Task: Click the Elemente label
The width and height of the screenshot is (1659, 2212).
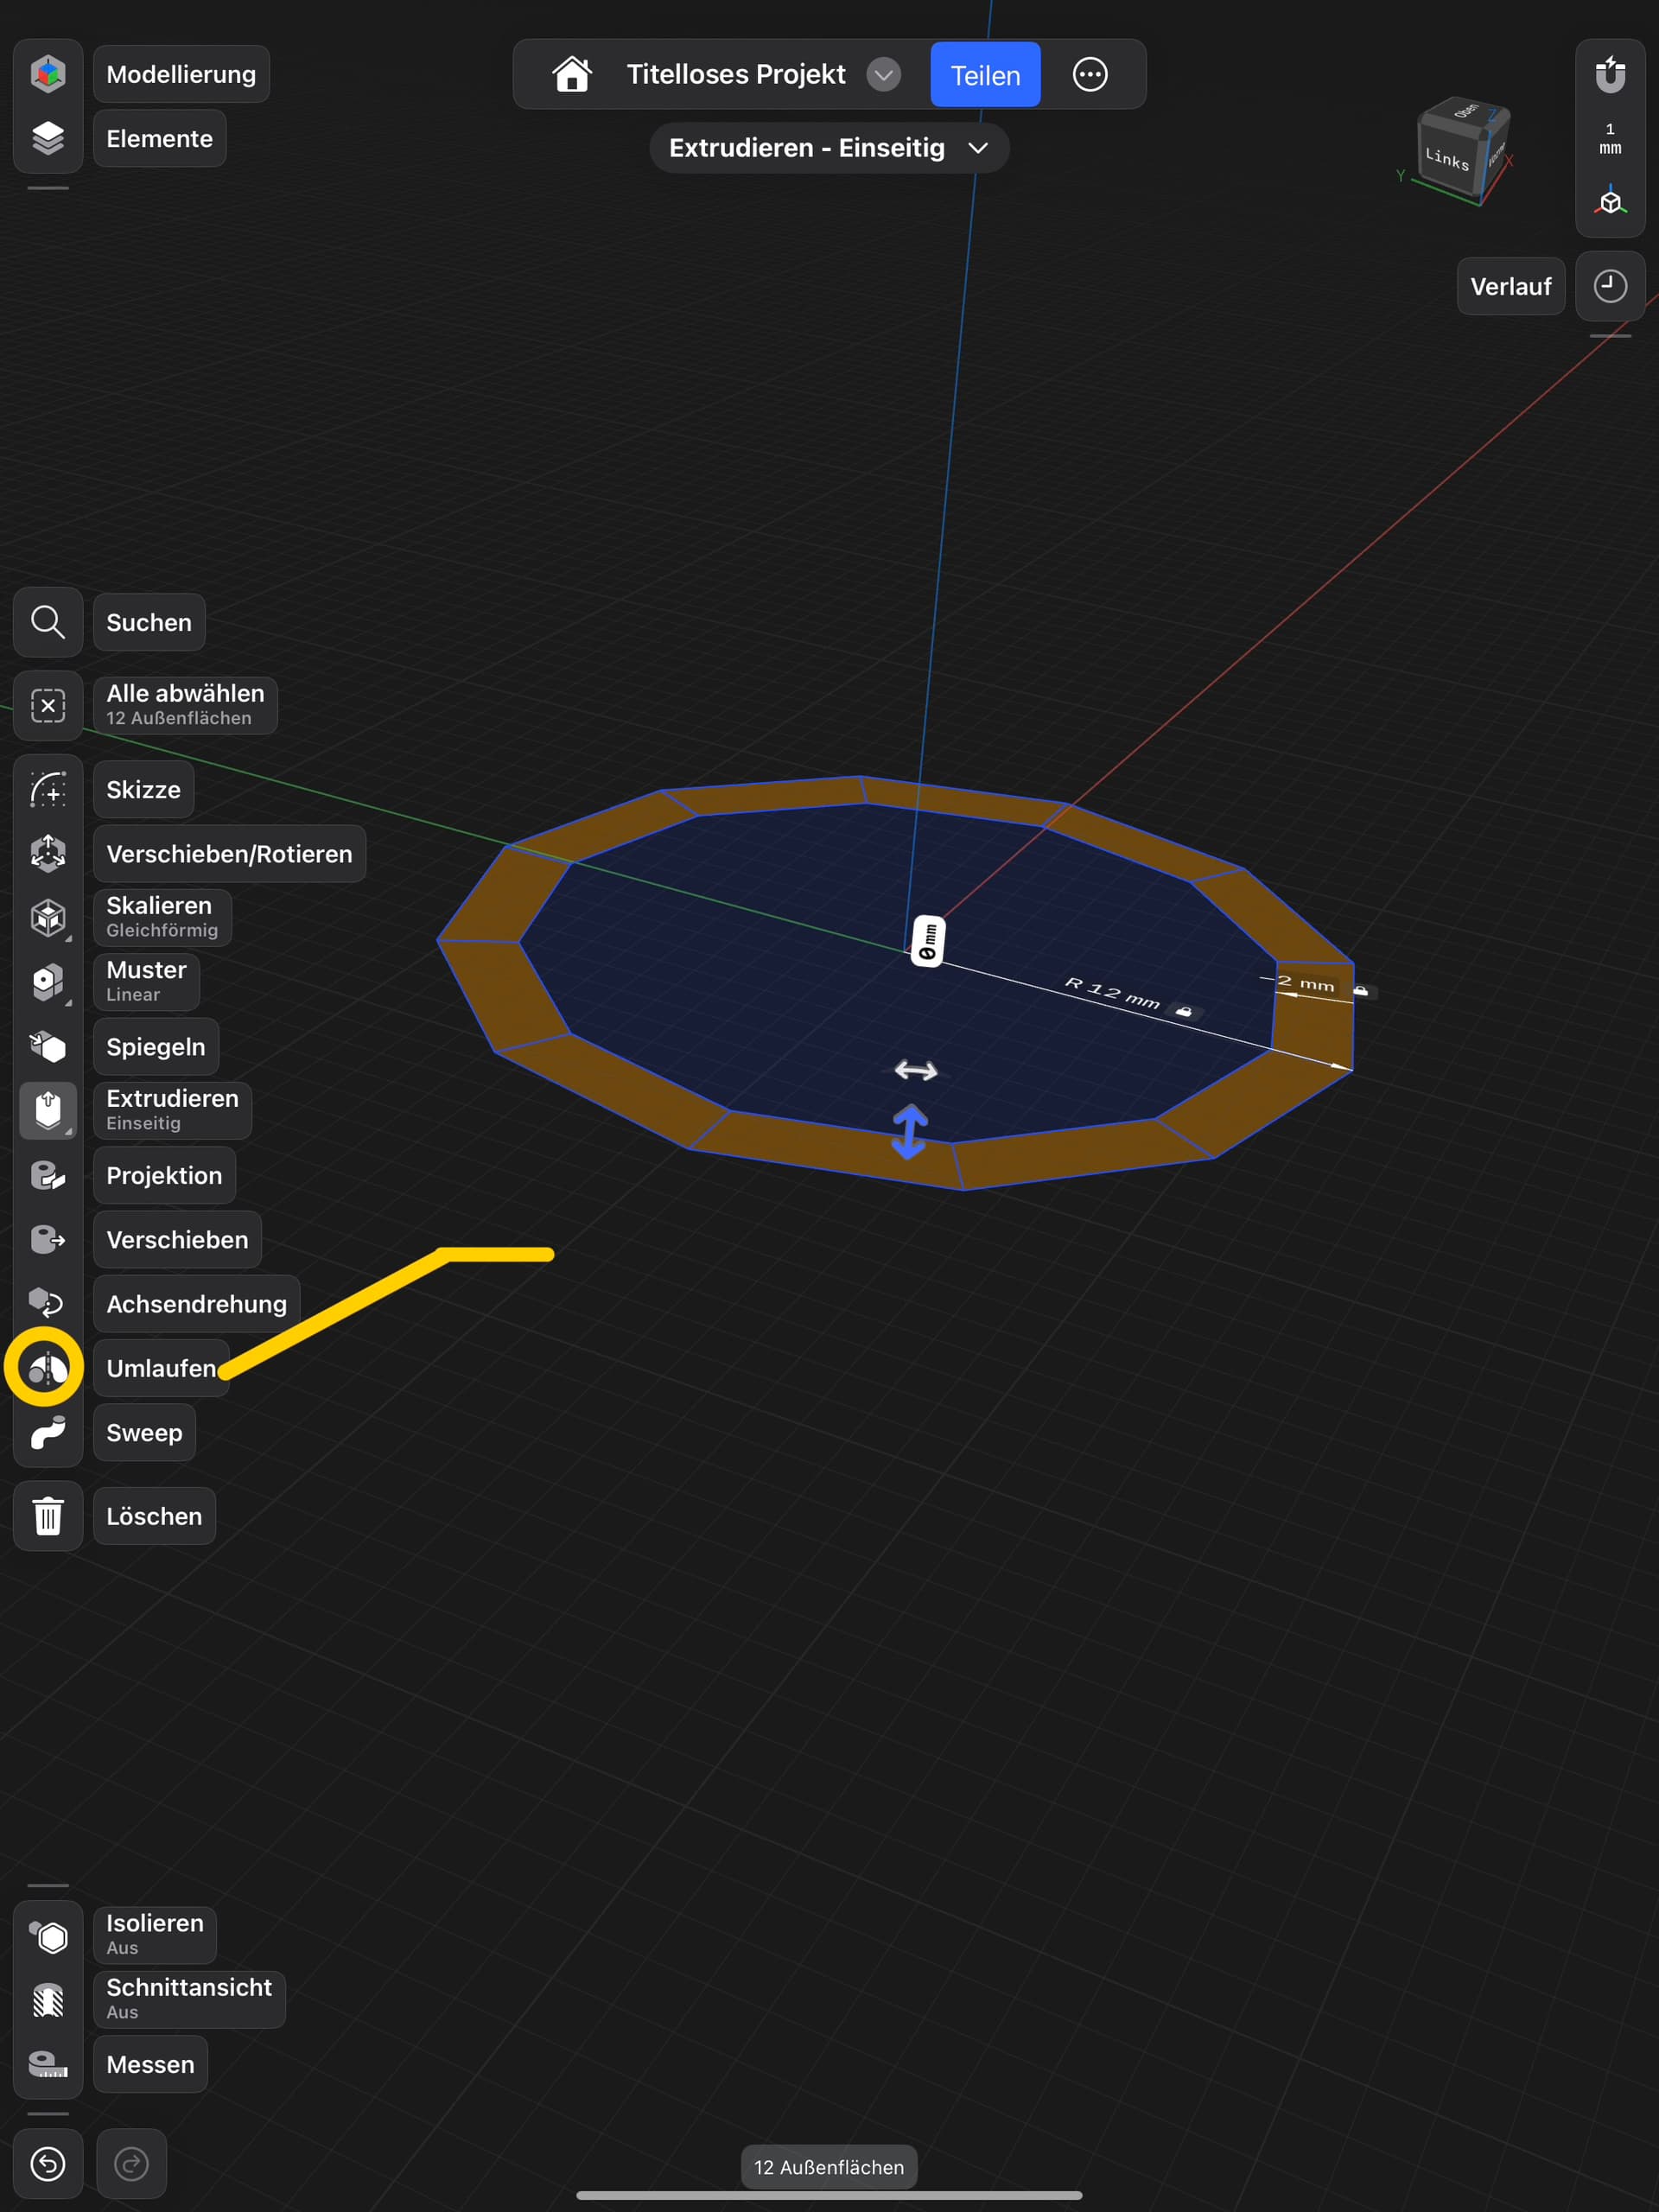Action: 159,138
